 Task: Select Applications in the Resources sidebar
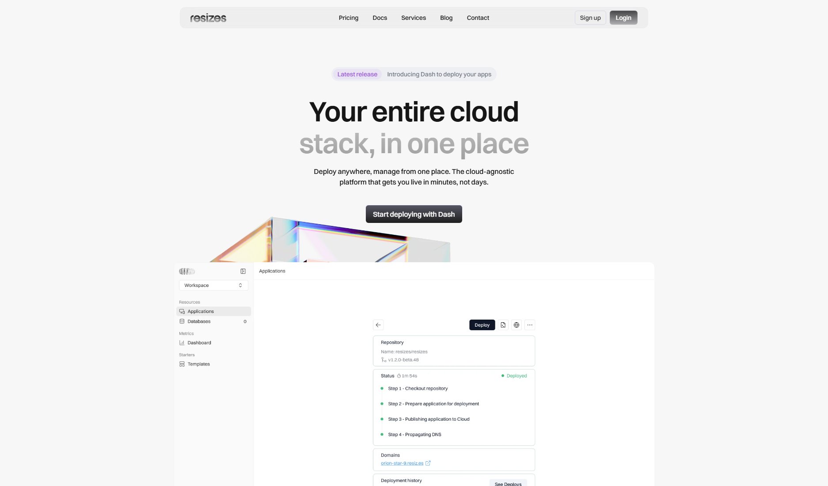tap(201, 311)
